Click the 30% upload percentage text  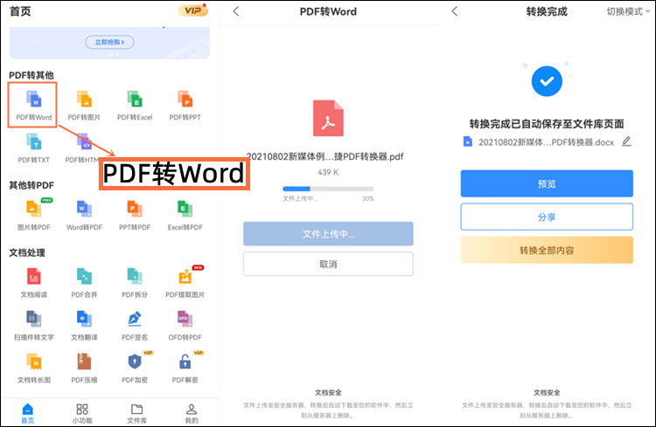tap(368, 199)
